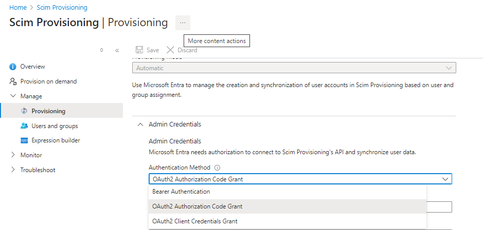Click the Discard button label
The image size is (483, 230).
click(187, 50)
